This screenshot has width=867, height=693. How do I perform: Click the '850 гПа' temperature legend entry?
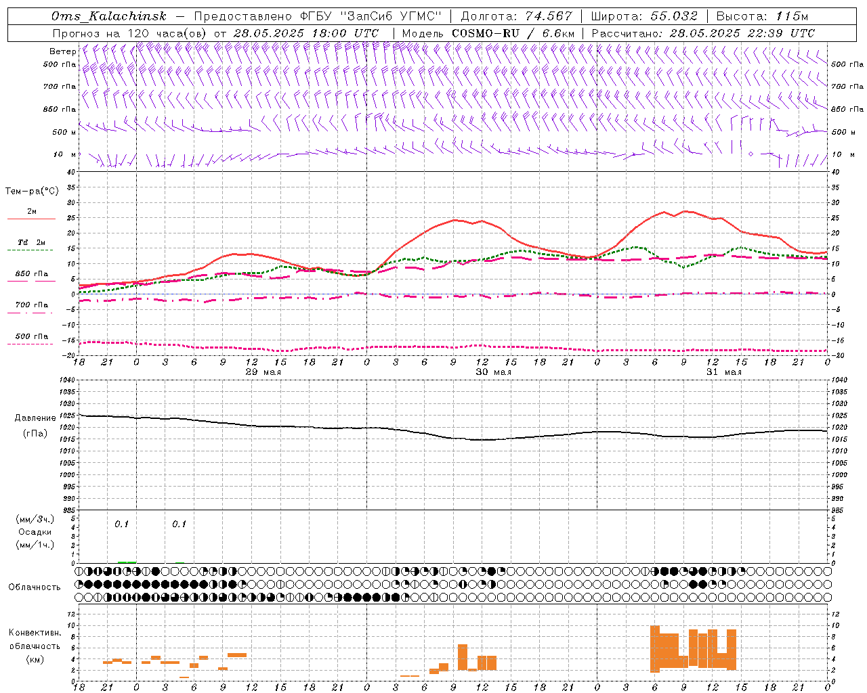pos(31,274)
